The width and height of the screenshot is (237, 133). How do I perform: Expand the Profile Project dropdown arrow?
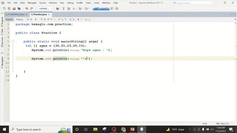click(x=89, y=8)
